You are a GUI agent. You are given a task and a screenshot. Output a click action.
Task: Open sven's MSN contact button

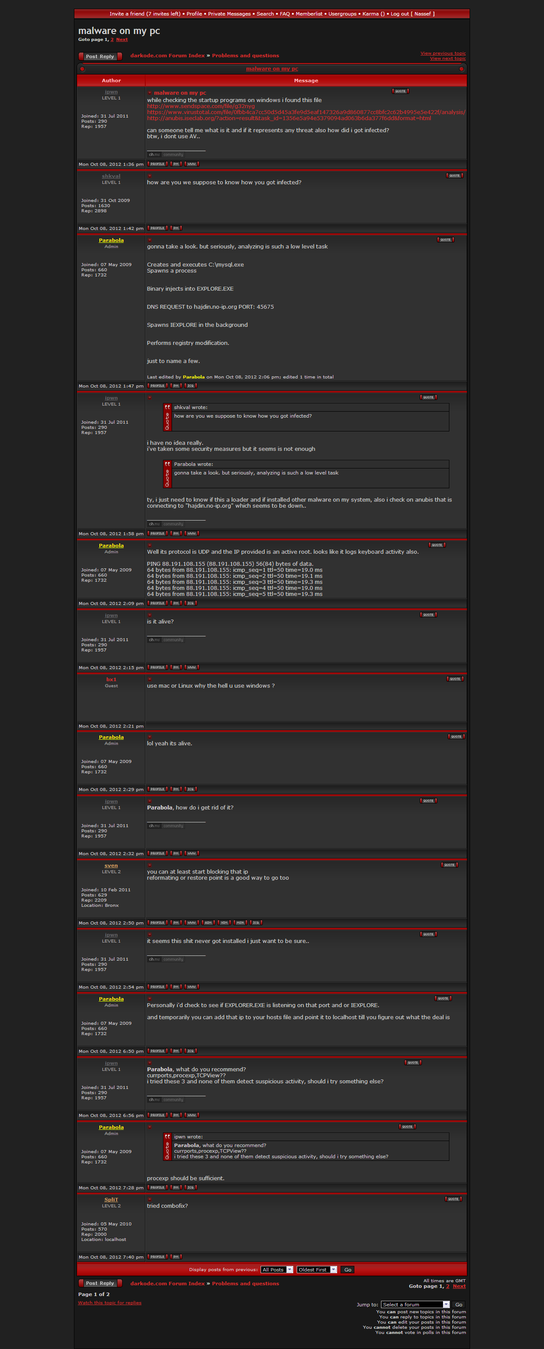point(240,923)
